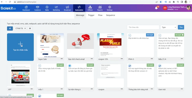Switch to the Sequence tab
192x98 pixels.
(x=111, y=15)
